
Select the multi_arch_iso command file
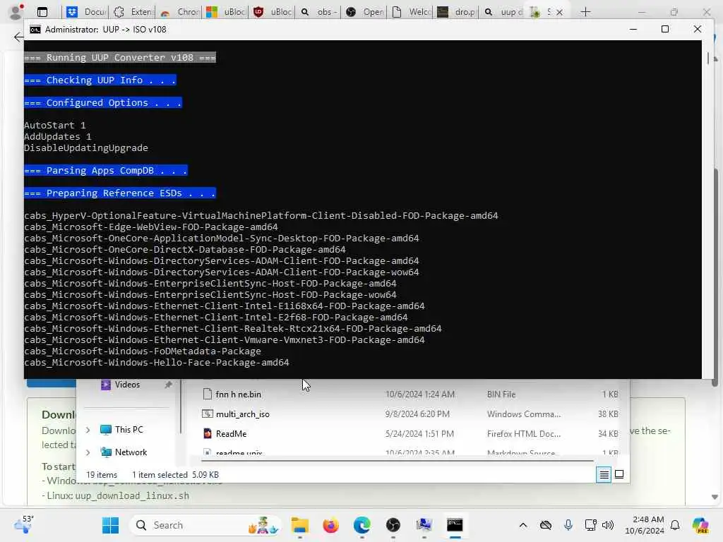point(243,414)
